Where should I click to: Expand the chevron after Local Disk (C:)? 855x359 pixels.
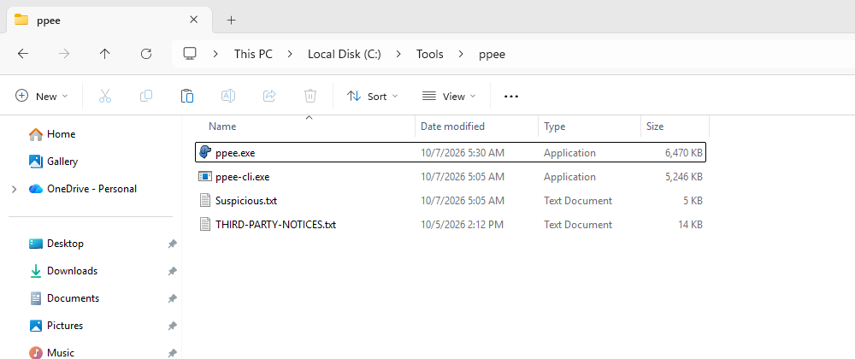point(398,54)
